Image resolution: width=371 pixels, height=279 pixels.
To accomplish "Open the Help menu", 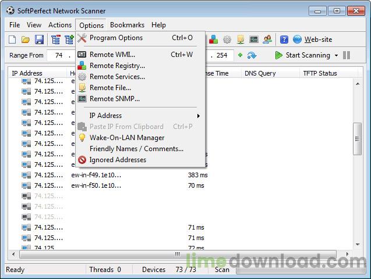I will tap(158, 25).
